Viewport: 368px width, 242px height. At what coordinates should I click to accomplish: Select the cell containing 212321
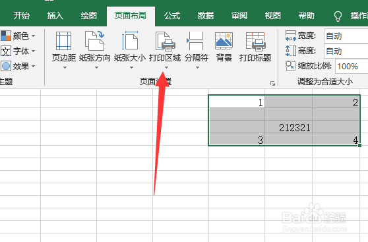click(x=288, y=127)
